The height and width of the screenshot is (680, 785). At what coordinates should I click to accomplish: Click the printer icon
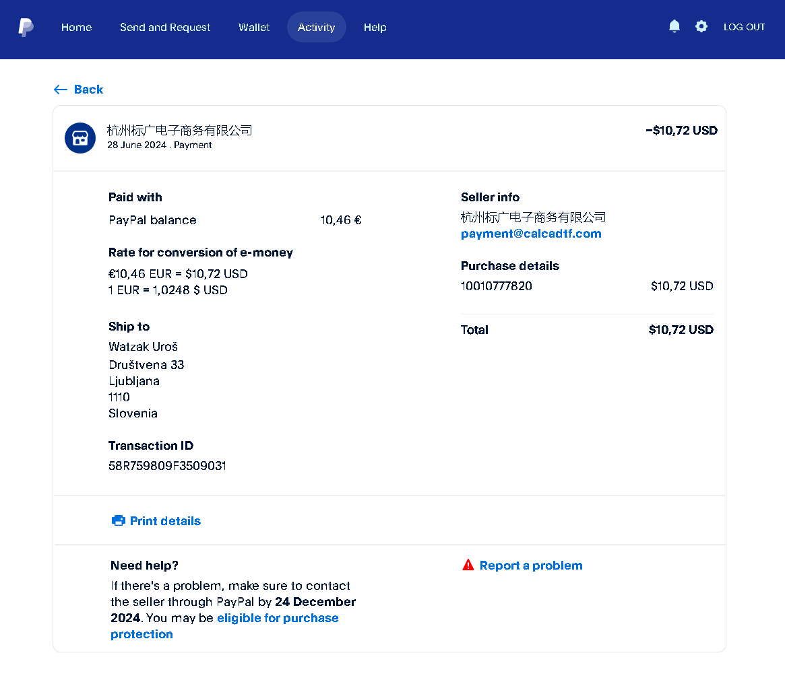[118, 521]
